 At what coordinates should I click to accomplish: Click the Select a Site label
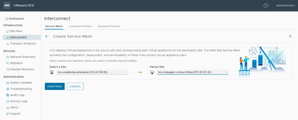58,67
